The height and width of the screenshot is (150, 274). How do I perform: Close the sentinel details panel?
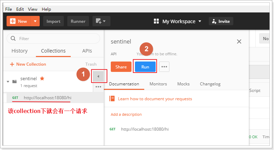click(239, 41)
